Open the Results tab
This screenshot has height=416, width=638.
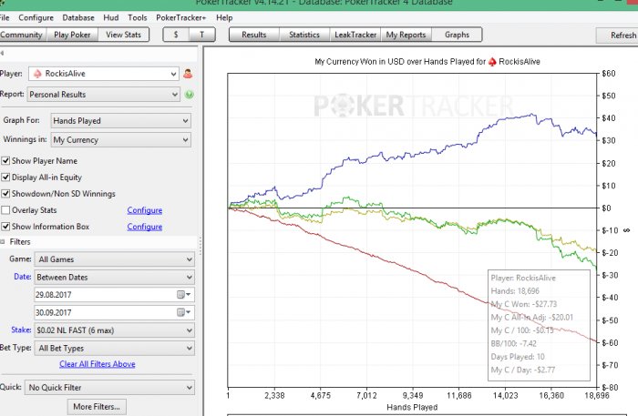pyautogui.click(x=254, y=35)
